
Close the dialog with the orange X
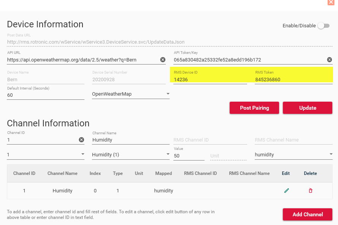(331, 2)
